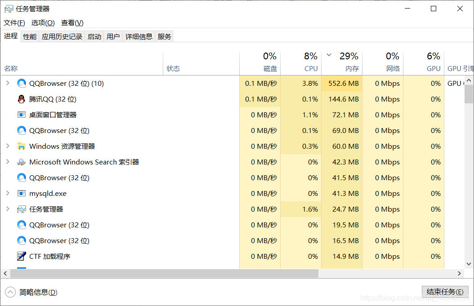Sort by the CPU column header
Viewport: 474px width, 306px height.
301,63
